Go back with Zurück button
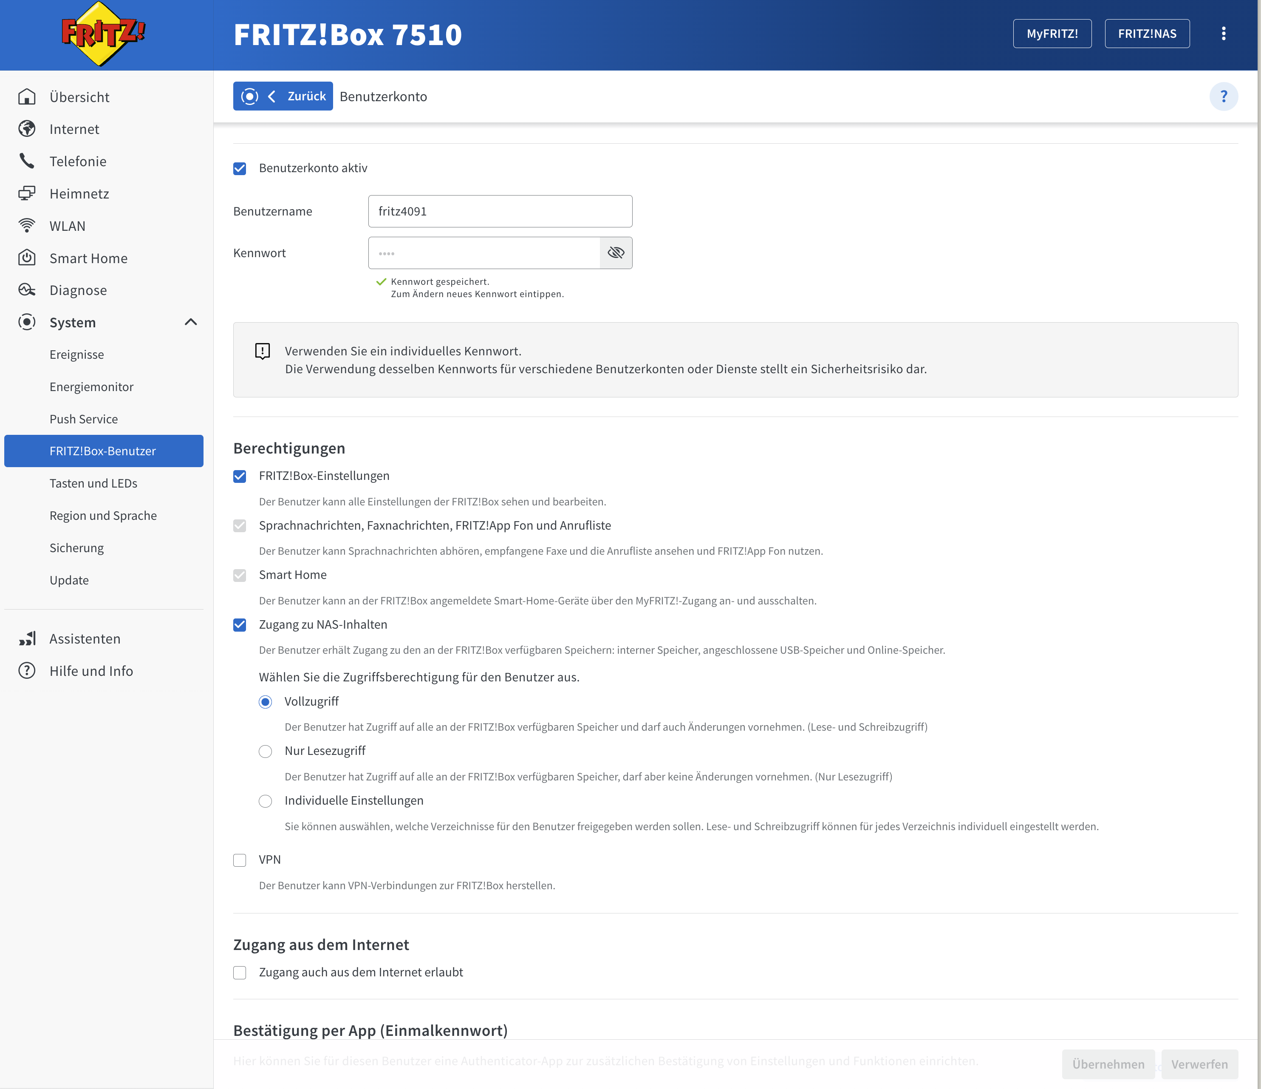Screen dimensions: 1261x1089 tap(283, 96)
